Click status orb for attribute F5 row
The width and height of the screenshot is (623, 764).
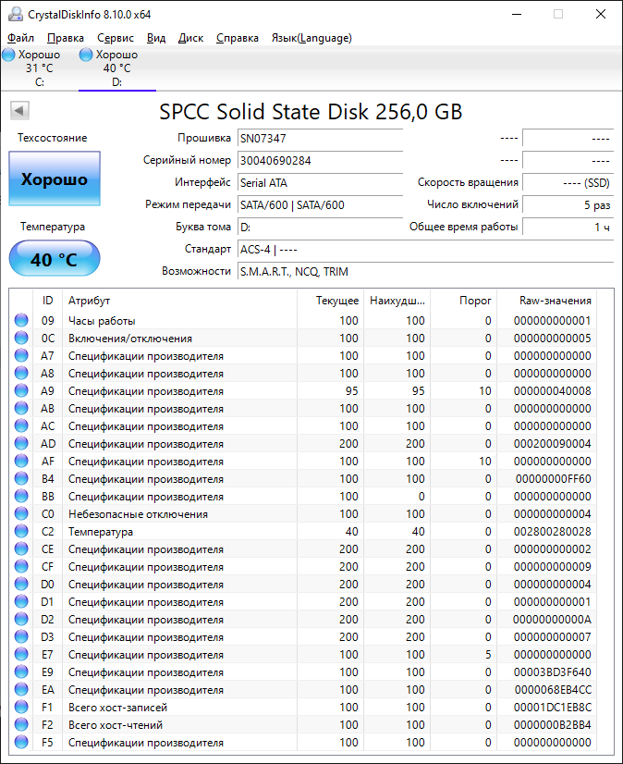coord(21,743)
